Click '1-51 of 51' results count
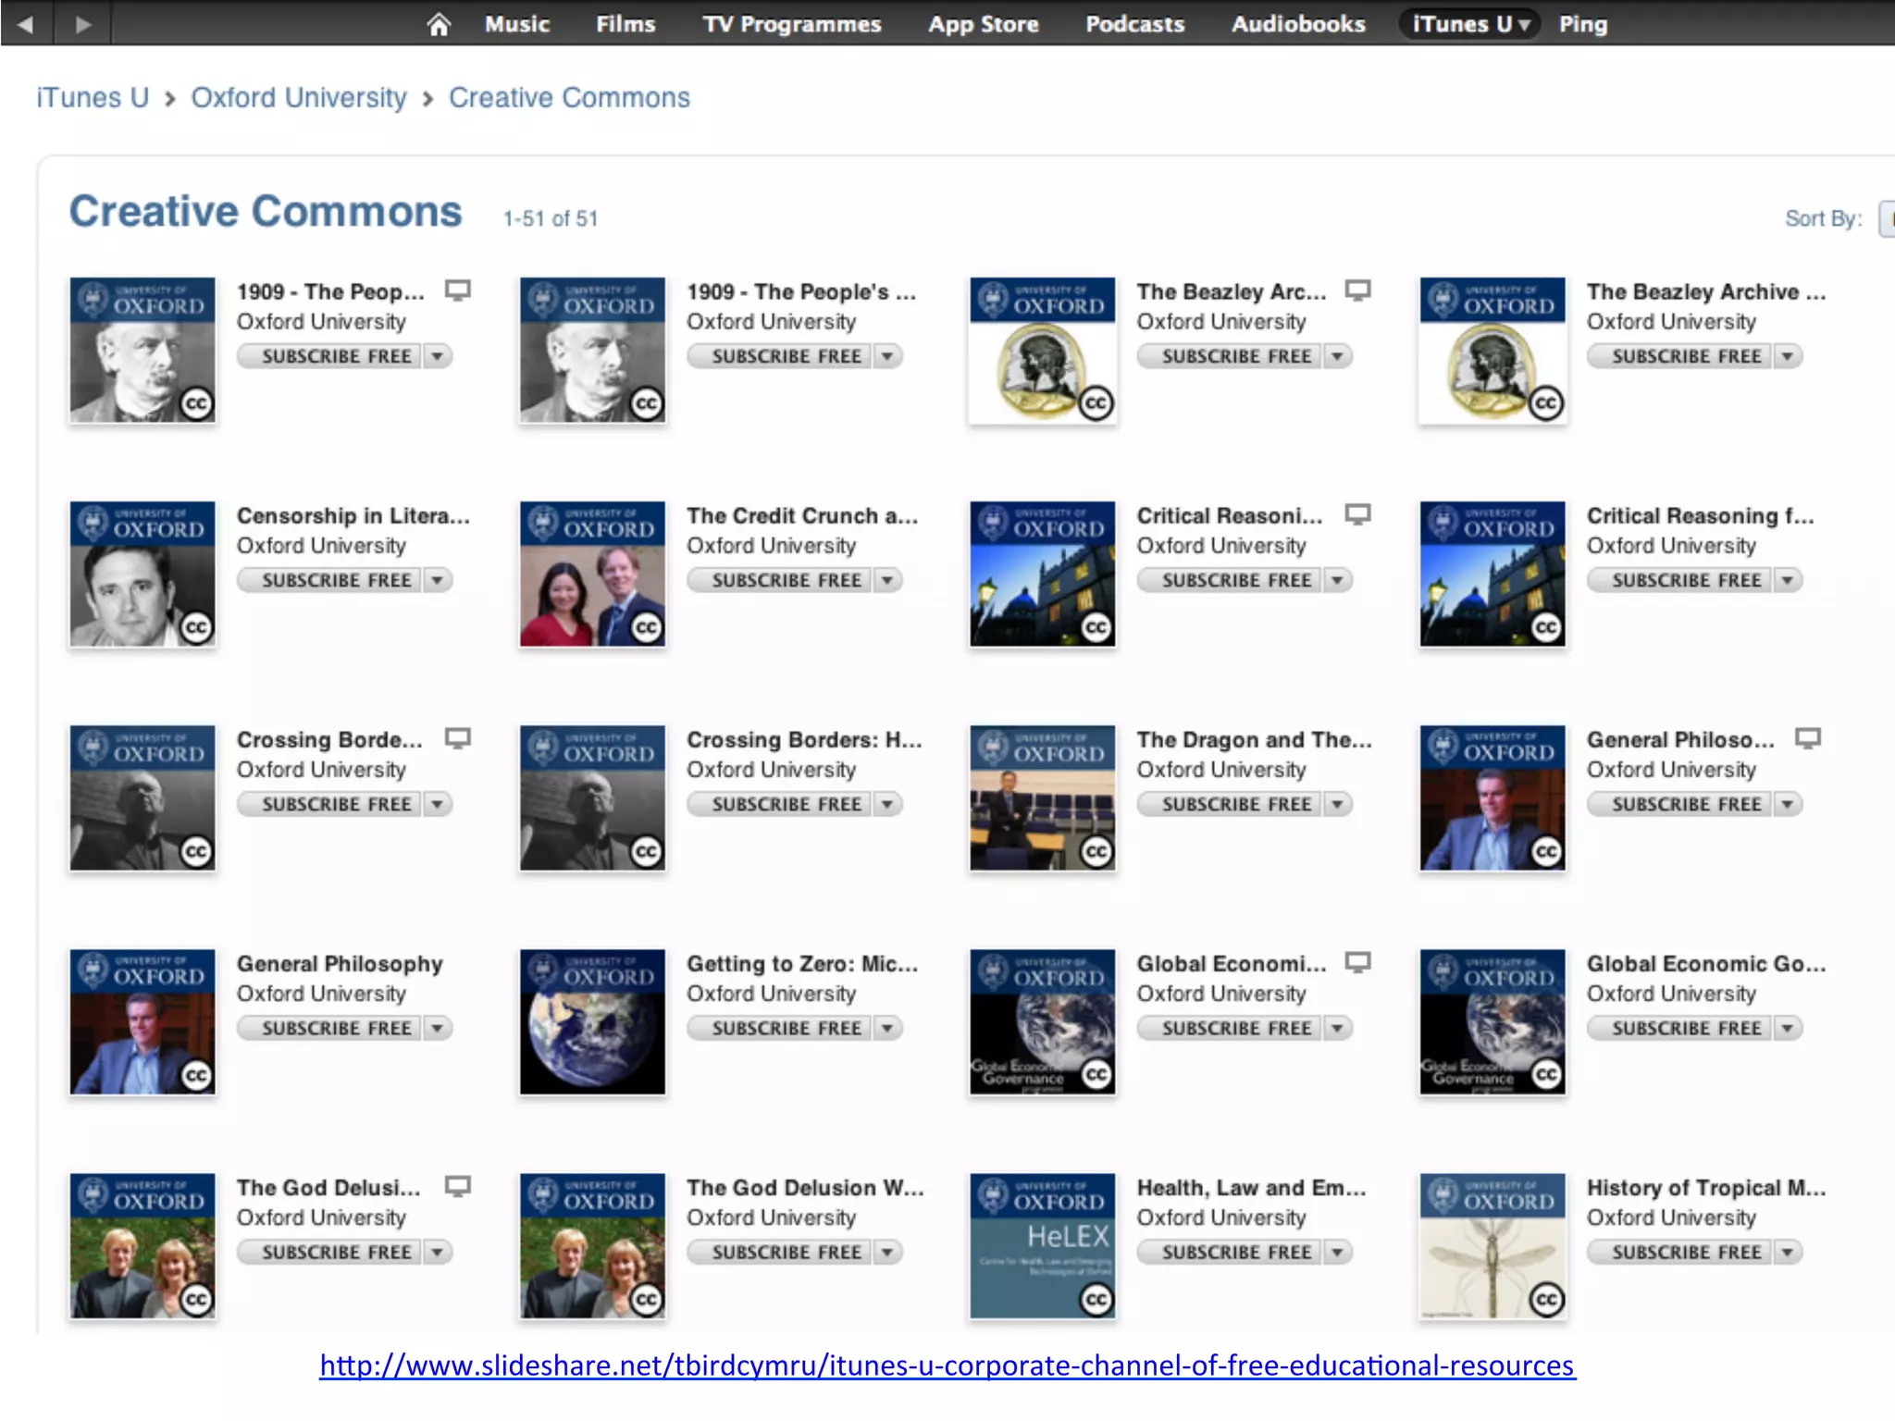 (551, 218)
